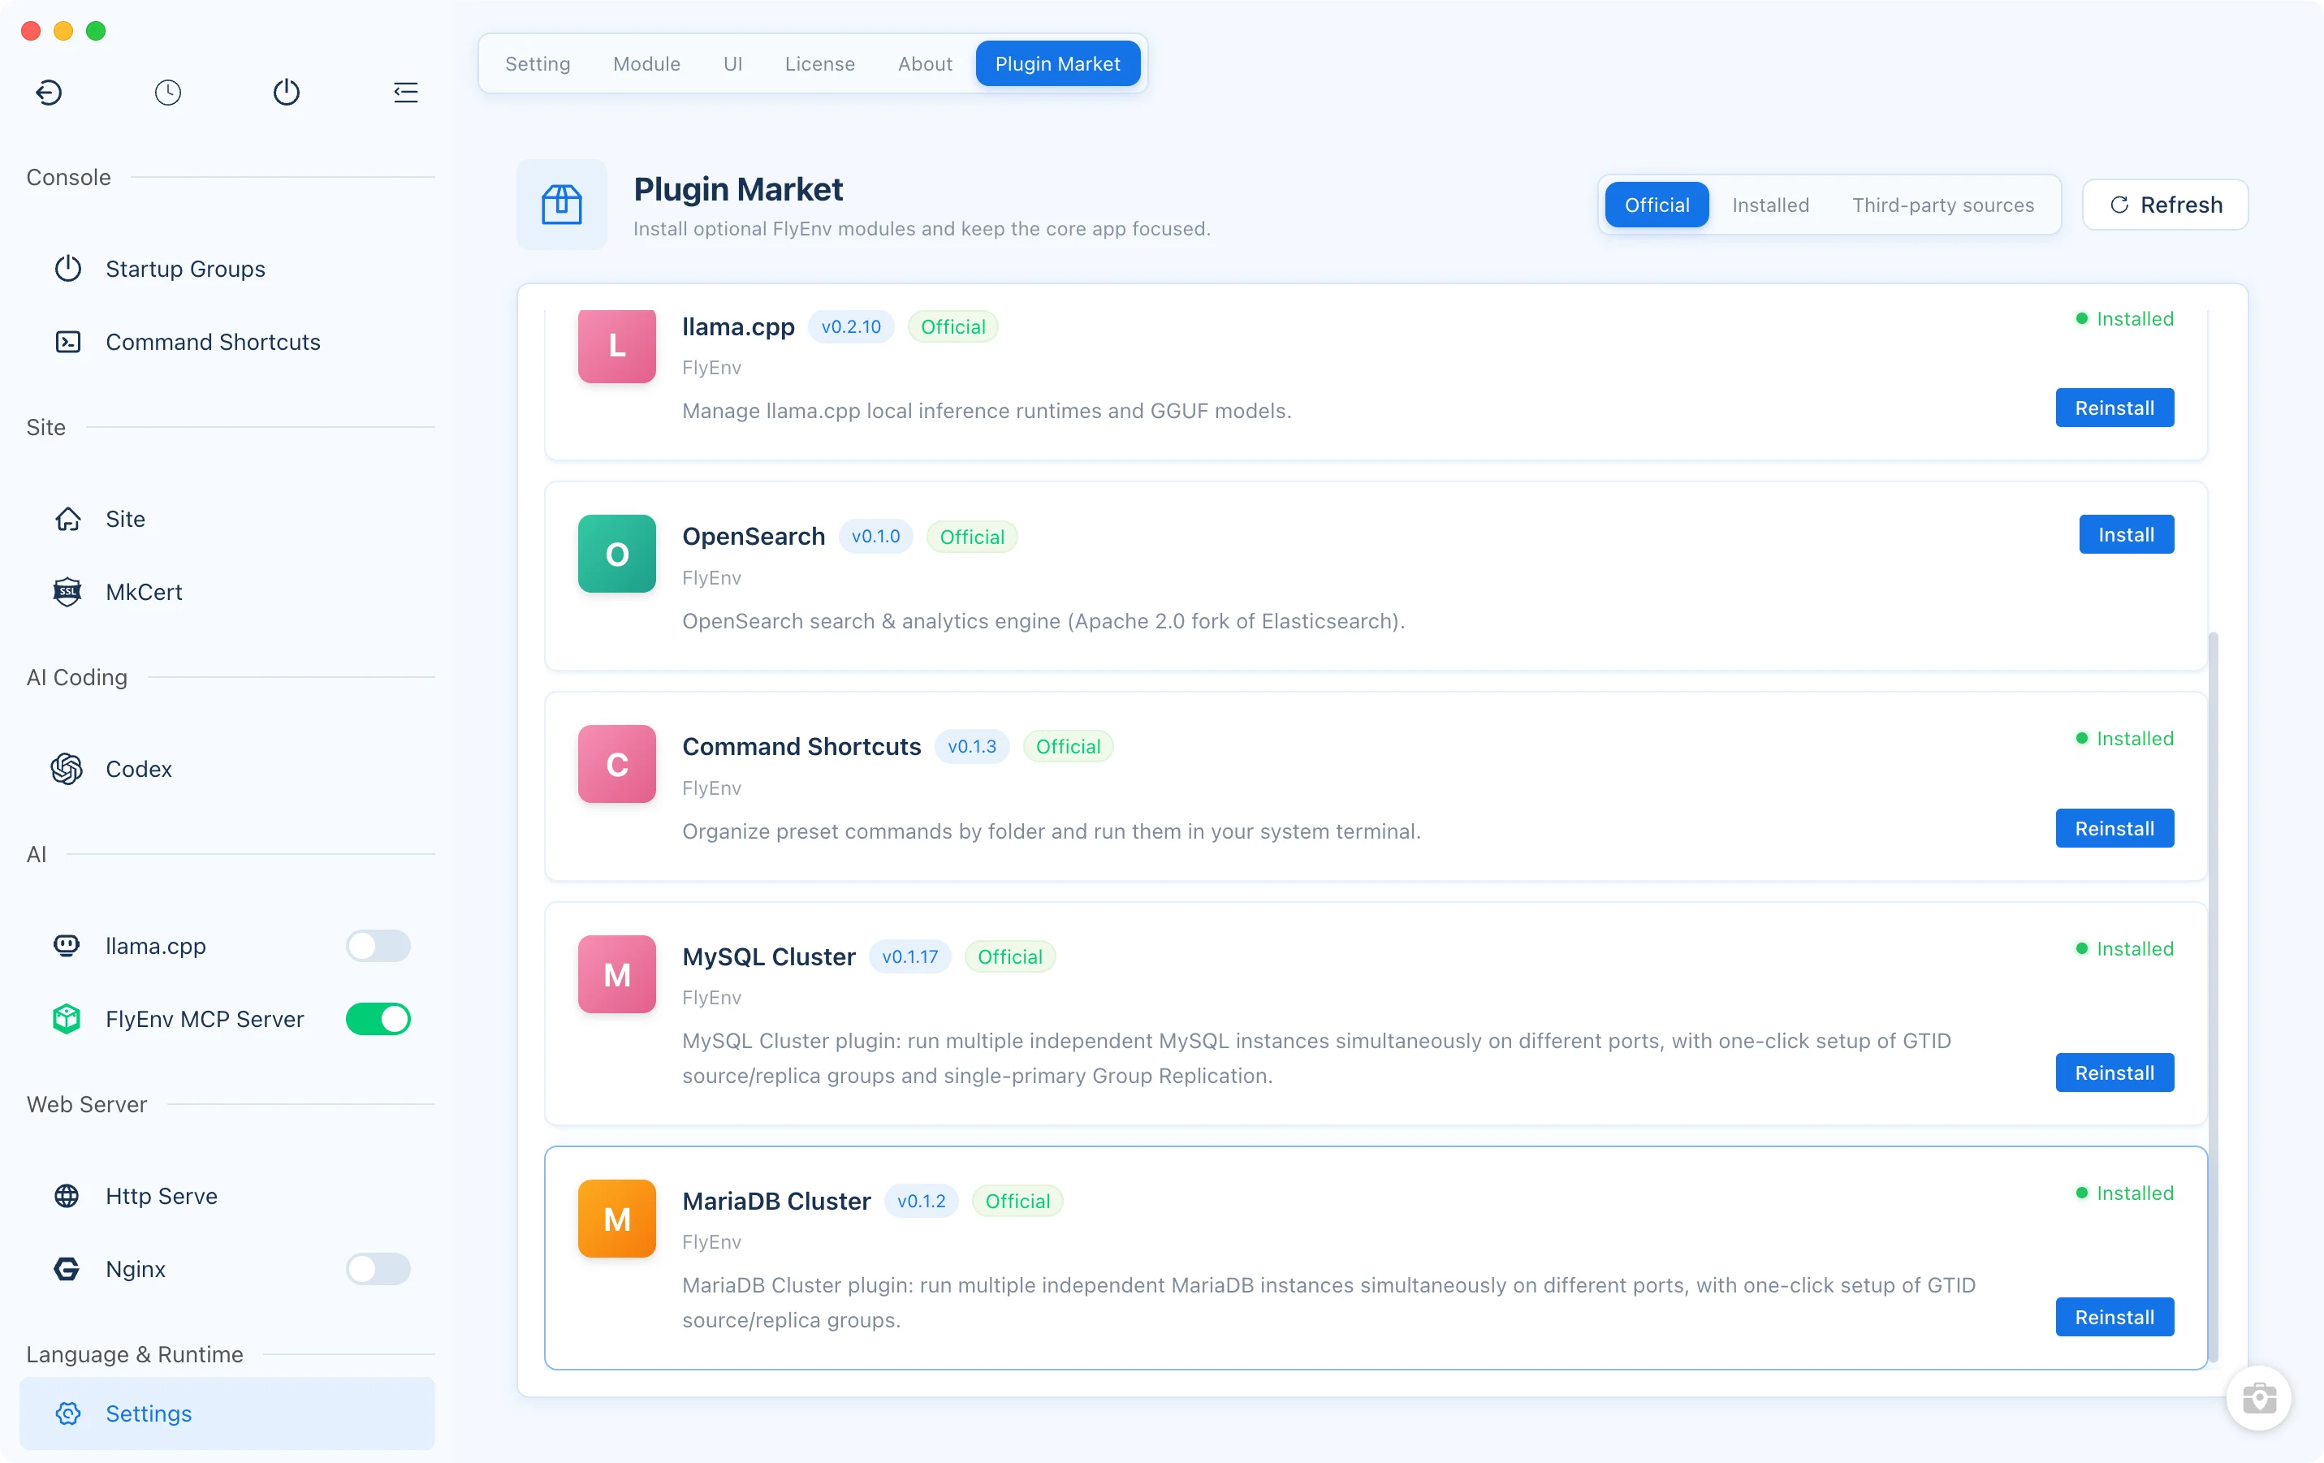Click the plugin list vertical scrollbar

[x=2213, y=997]
